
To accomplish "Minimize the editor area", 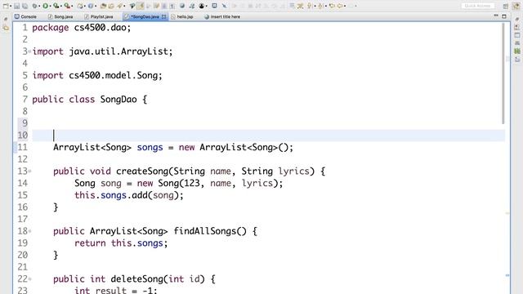I will coord(496,16).
